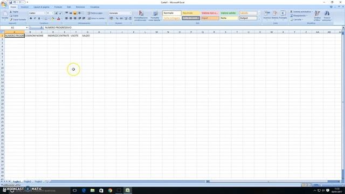345x194 pixels.
Task: Align text right
Action: click(75, 18)
